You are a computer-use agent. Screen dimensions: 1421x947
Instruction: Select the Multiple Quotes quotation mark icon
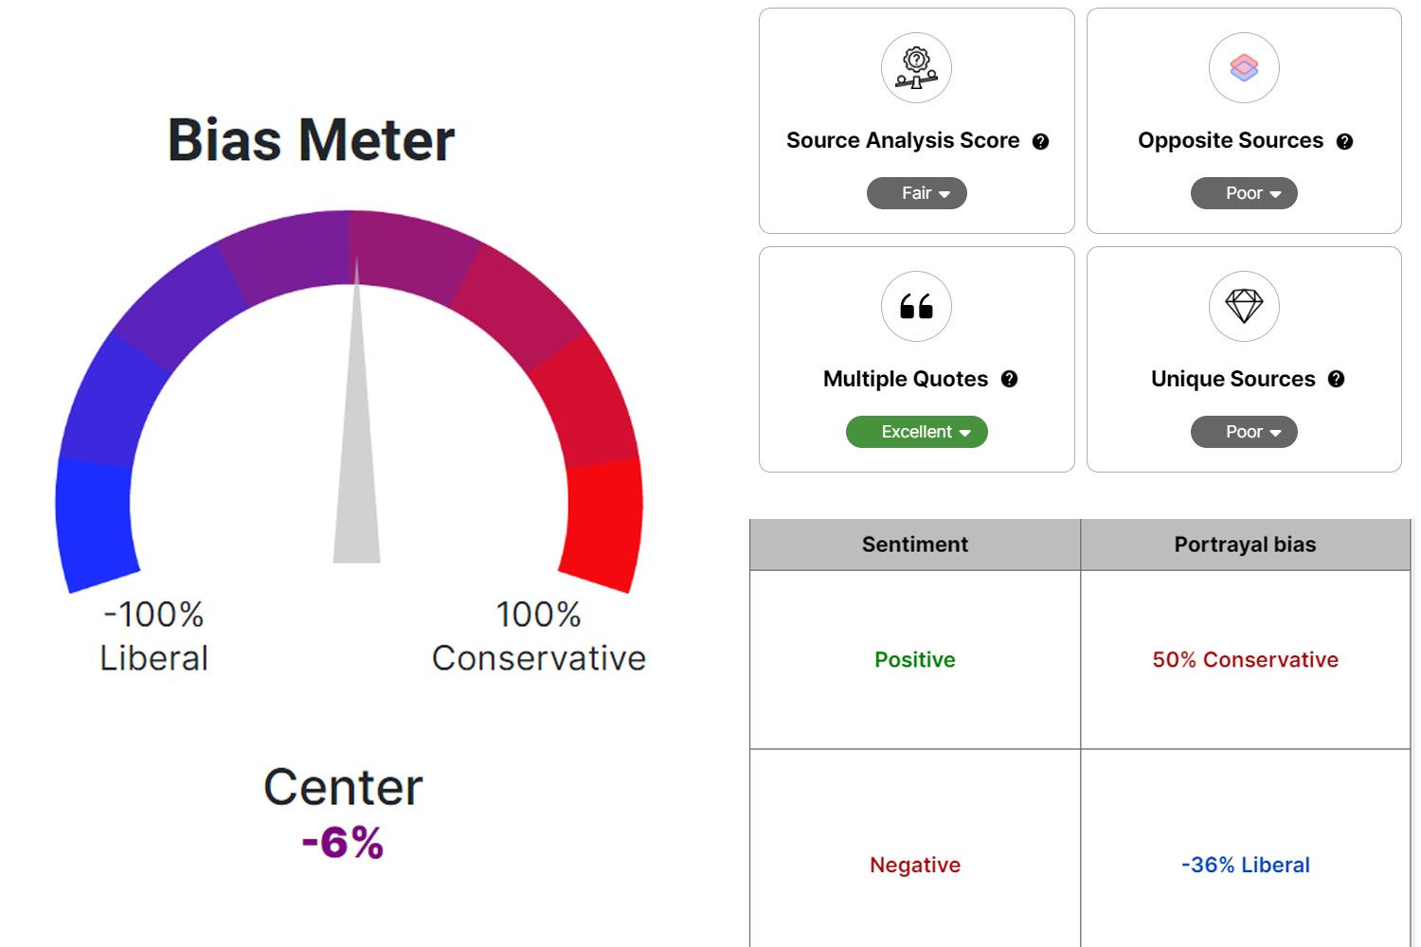[915, 306]
